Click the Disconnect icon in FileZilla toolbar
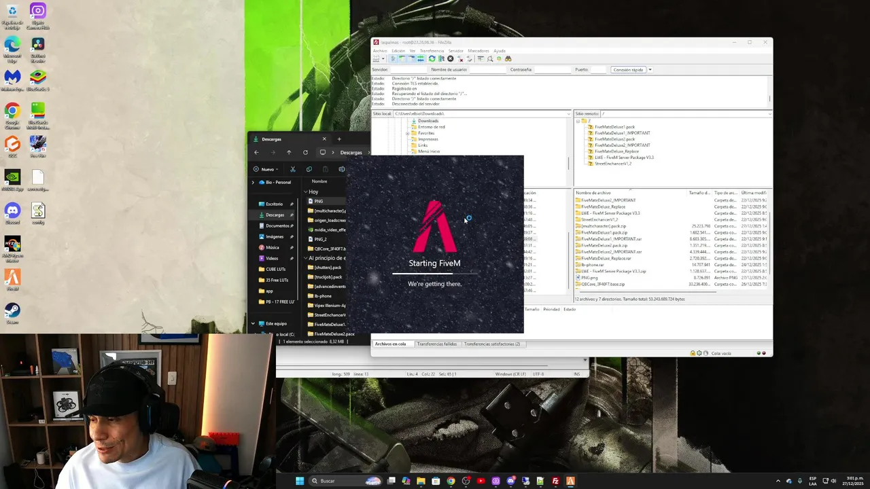Viewport: 870px width, 489px height. pos(460,58)
